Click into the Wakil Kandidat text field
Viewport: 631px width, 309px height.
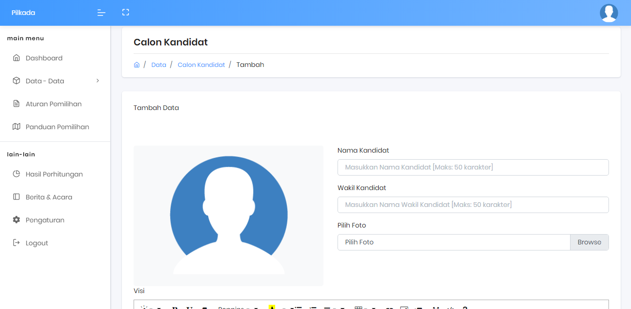[473, 205]
